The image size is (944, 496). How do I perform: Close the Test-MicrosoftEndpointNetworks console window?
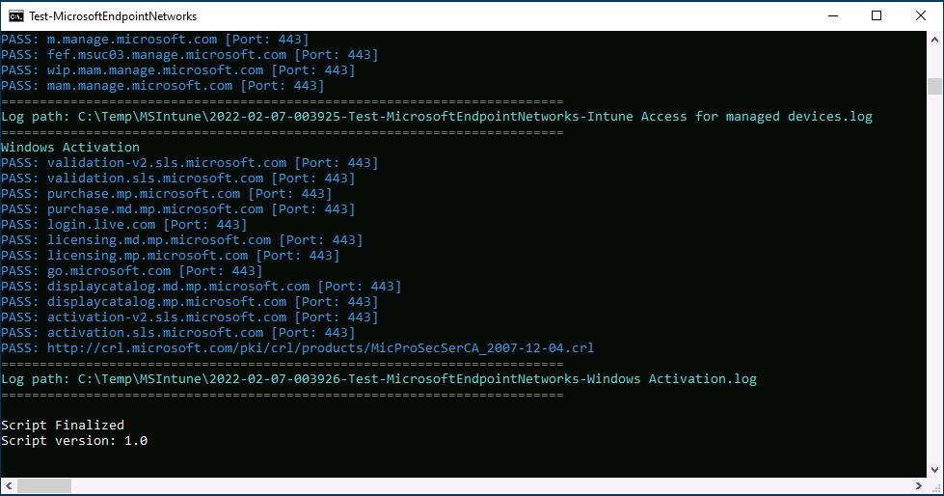[921, 16]
